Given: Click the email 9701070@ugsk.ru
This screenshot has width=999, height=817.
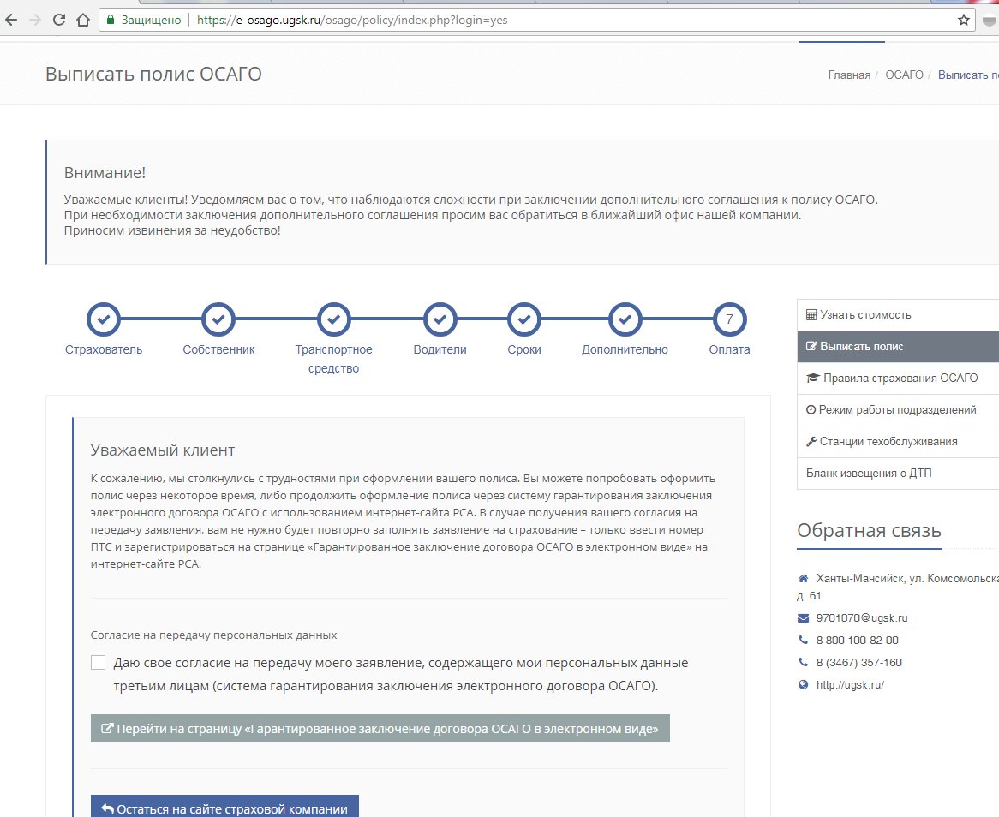Looking at the screenshot, I should 862,617.
